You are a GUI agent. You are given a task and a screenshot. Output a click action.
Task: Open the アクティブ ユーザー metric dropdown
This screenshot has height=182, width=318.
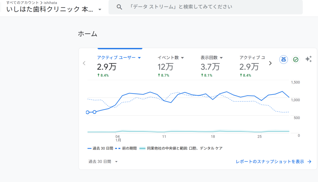tap(139, 58)
